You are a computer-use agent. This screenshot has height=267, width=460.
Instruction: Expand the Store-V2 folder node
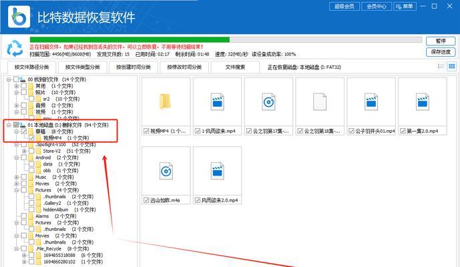(x=24, y=151)
